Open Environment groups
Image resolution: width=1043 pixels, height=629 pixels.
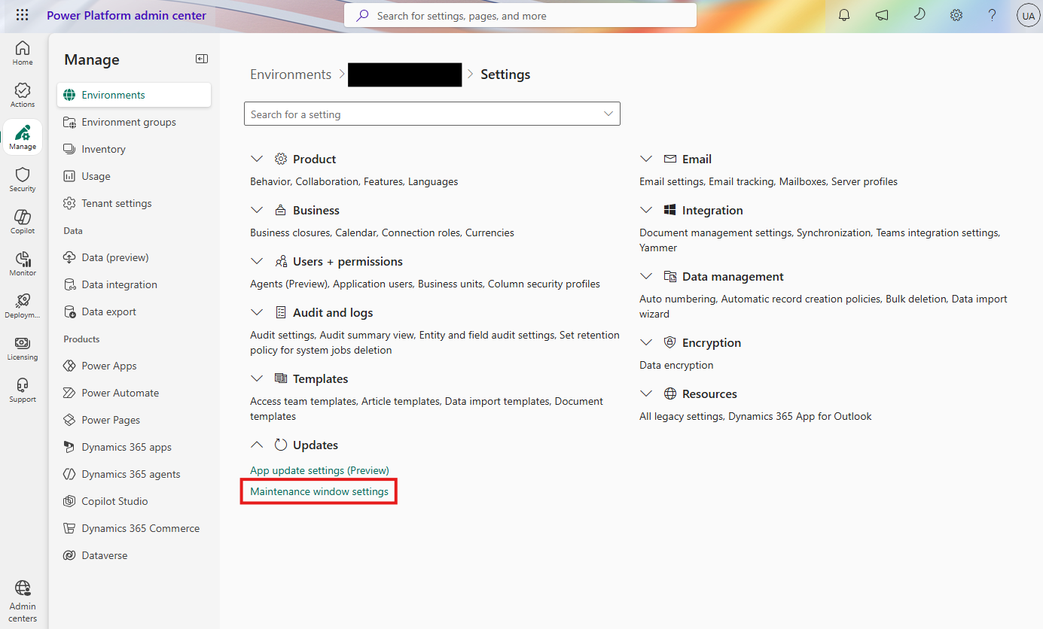click(134, 122)
